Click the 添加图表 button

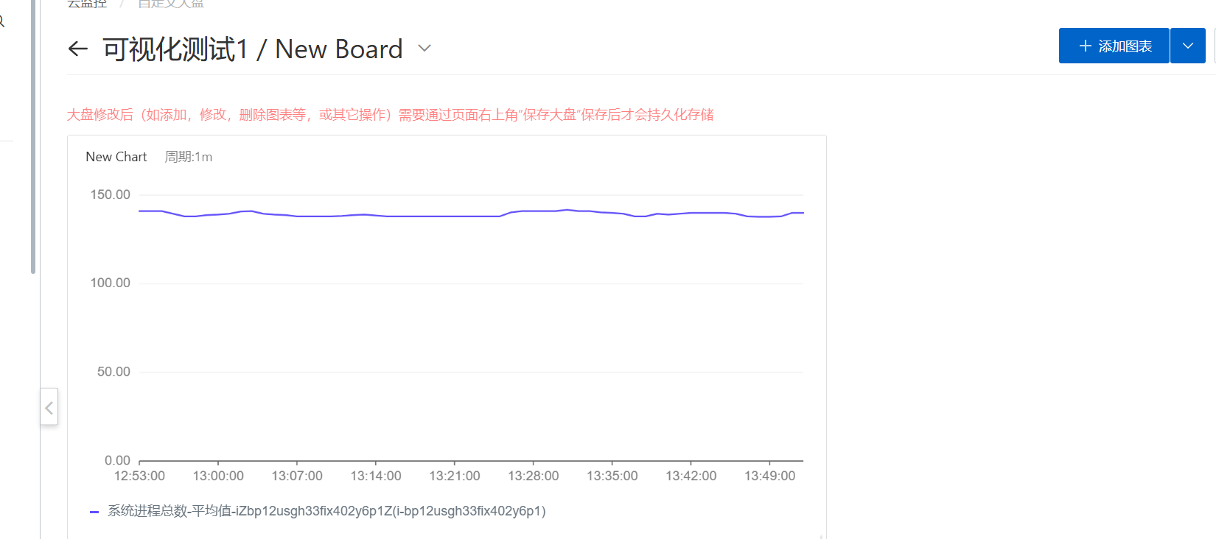click(1114, 46)
